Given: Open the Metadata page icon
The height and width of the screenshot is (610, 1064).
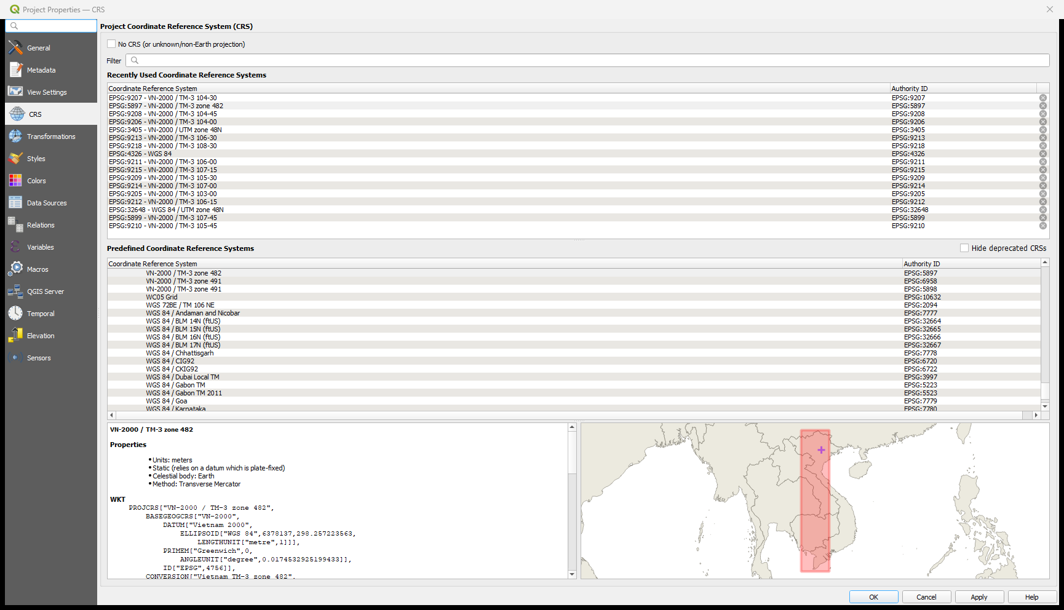Looking at the screenshot, I should click(15, 69).
